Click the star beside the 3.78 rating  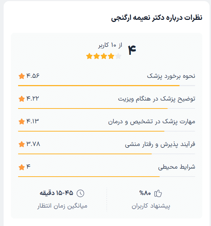(x=22, y=144)
